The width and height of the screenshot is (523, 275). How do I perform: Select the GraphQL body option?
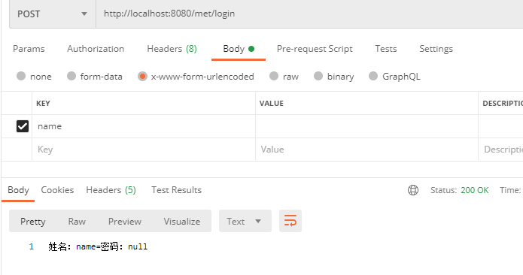(x=373, y=76)
